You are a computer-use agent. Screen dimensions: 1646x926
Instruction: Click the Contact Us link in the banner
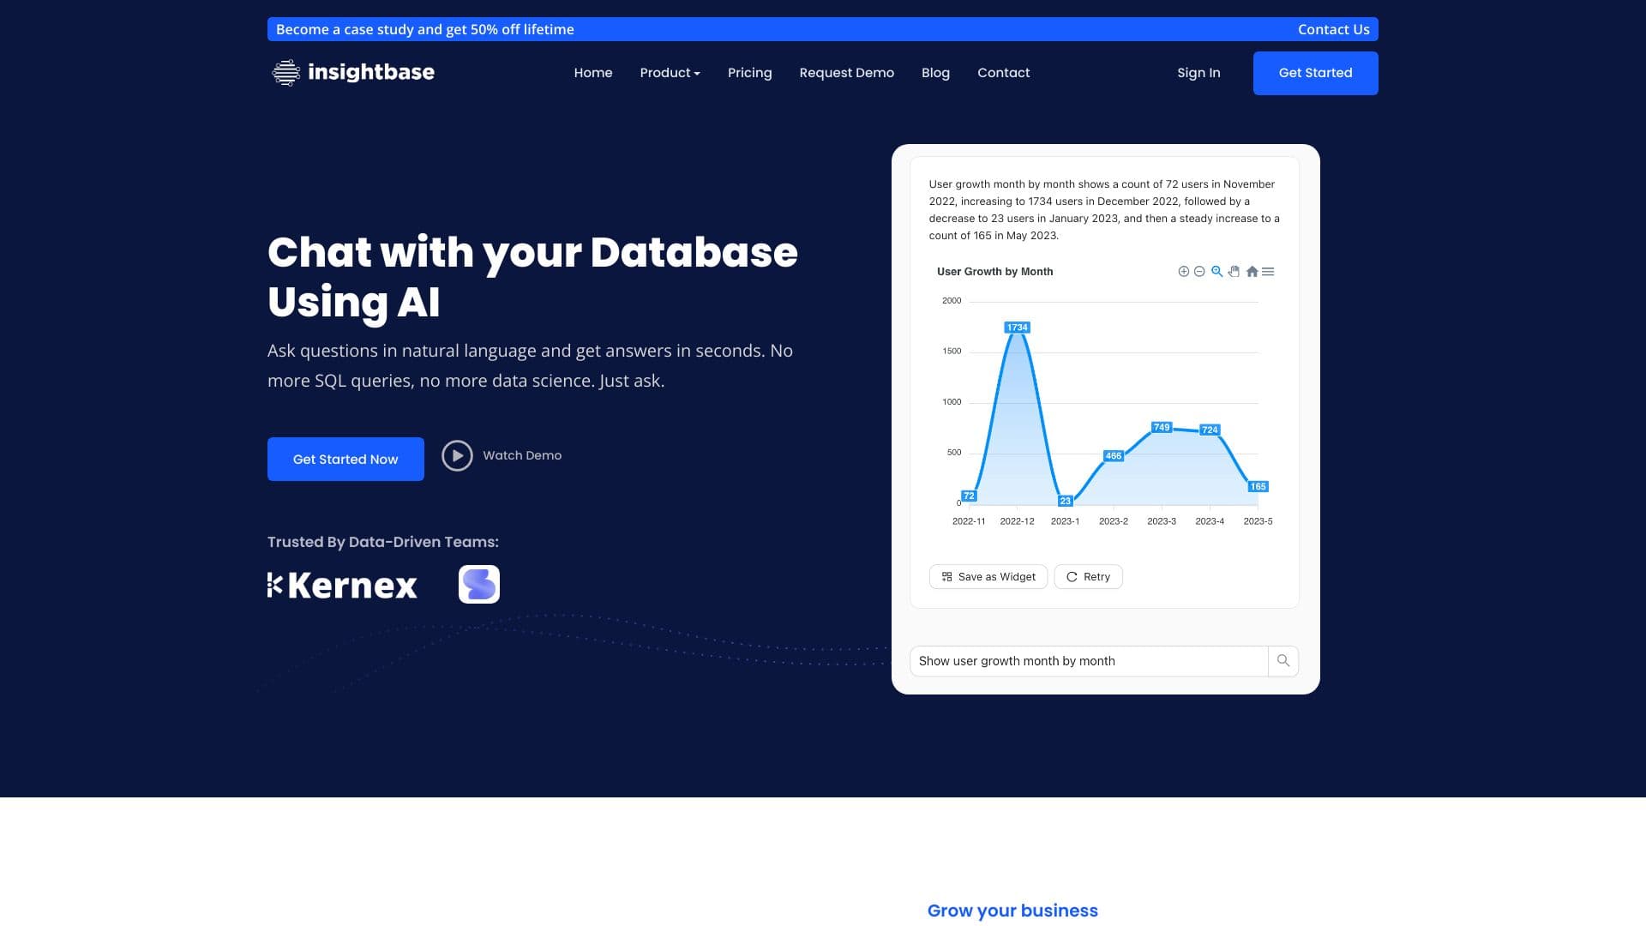pos(1334,28)
